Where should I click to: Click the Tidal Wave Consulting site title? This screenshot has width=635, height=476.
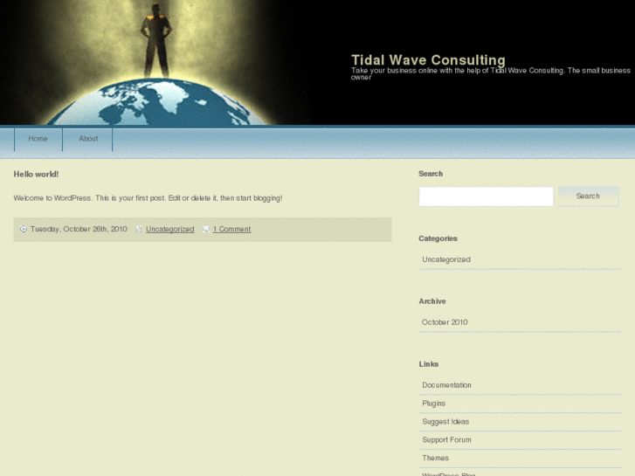428,60
